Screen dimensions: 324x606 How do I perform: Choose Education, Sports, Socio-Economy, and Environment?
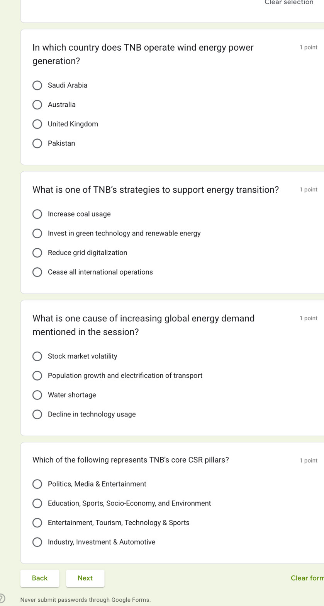pos(37,504)
